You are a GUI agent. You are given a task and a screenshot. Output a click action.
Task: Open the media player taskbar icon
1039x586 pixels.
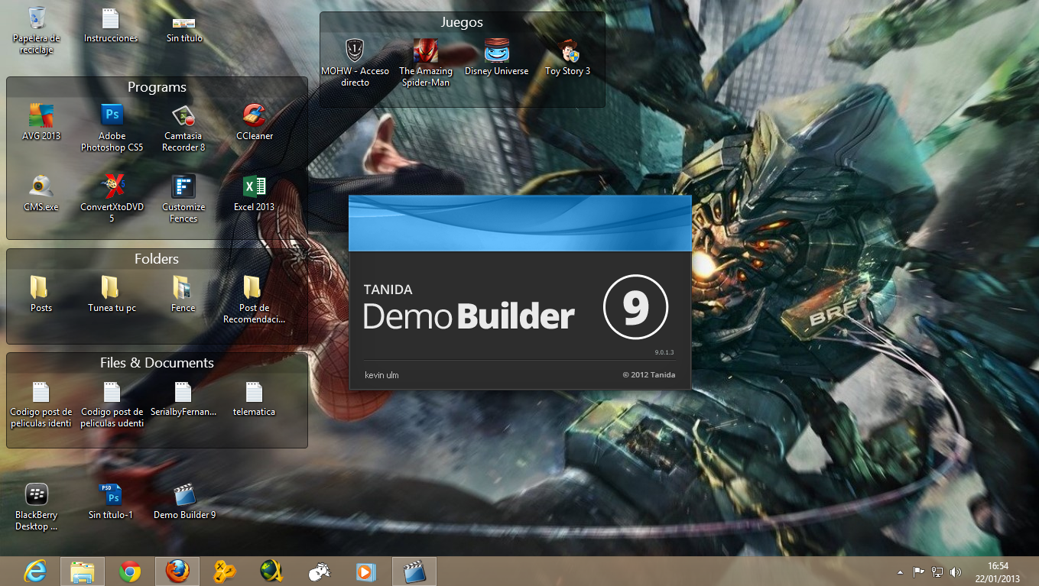pos(367,571)
